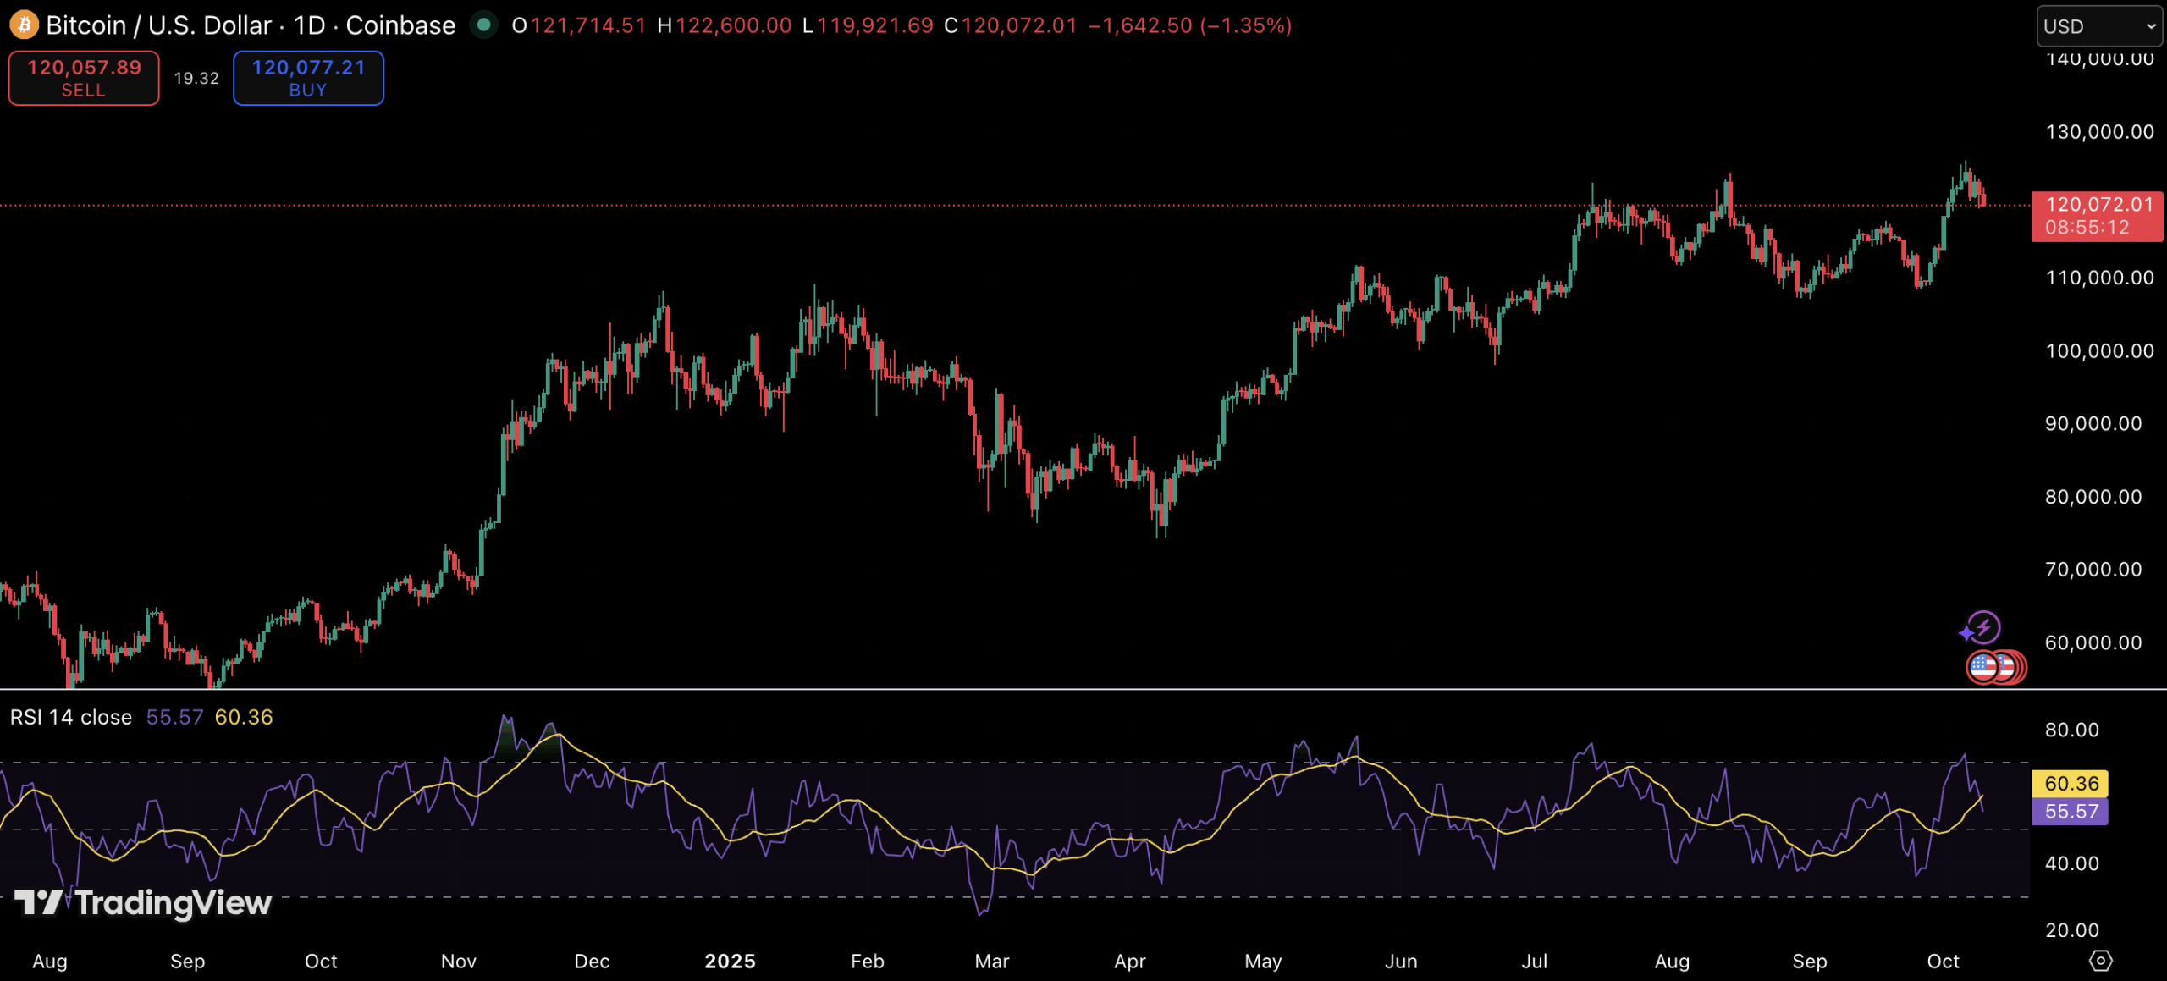
Task: Click the 19.32 spread value
Action: pyautogui.click(x=196, y=78)
